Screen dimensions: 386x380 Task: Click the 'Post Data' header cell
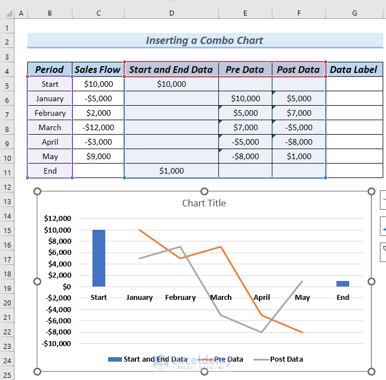pyautogui.click(x=299, y=70)
